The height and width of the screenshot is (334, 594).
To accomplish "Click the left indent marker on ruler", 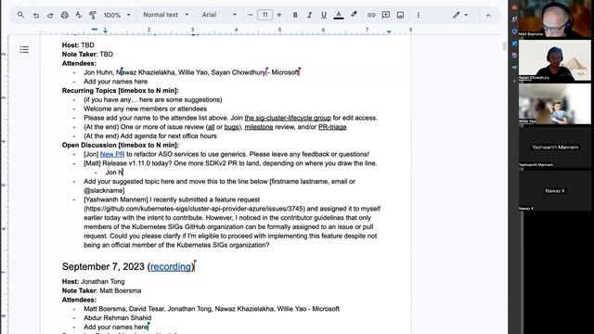I will point(105,31).
